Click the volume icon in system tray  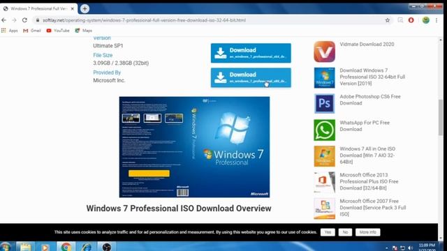click(x=410, y=248)
